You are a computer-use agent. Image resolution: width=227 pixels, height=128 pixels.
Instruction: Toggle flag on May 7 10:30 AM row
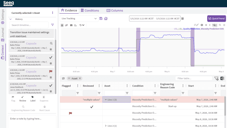click(70, 113)
